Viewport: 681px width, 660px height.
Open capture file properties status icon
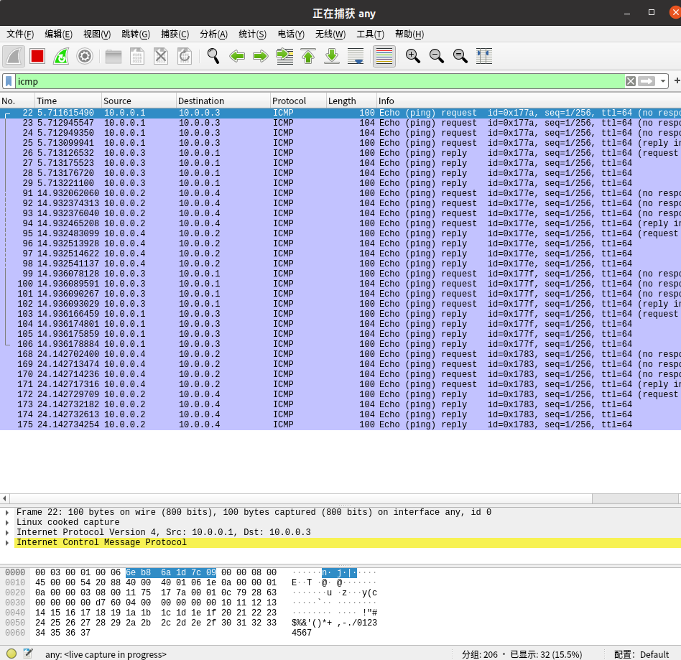(28, 654)
